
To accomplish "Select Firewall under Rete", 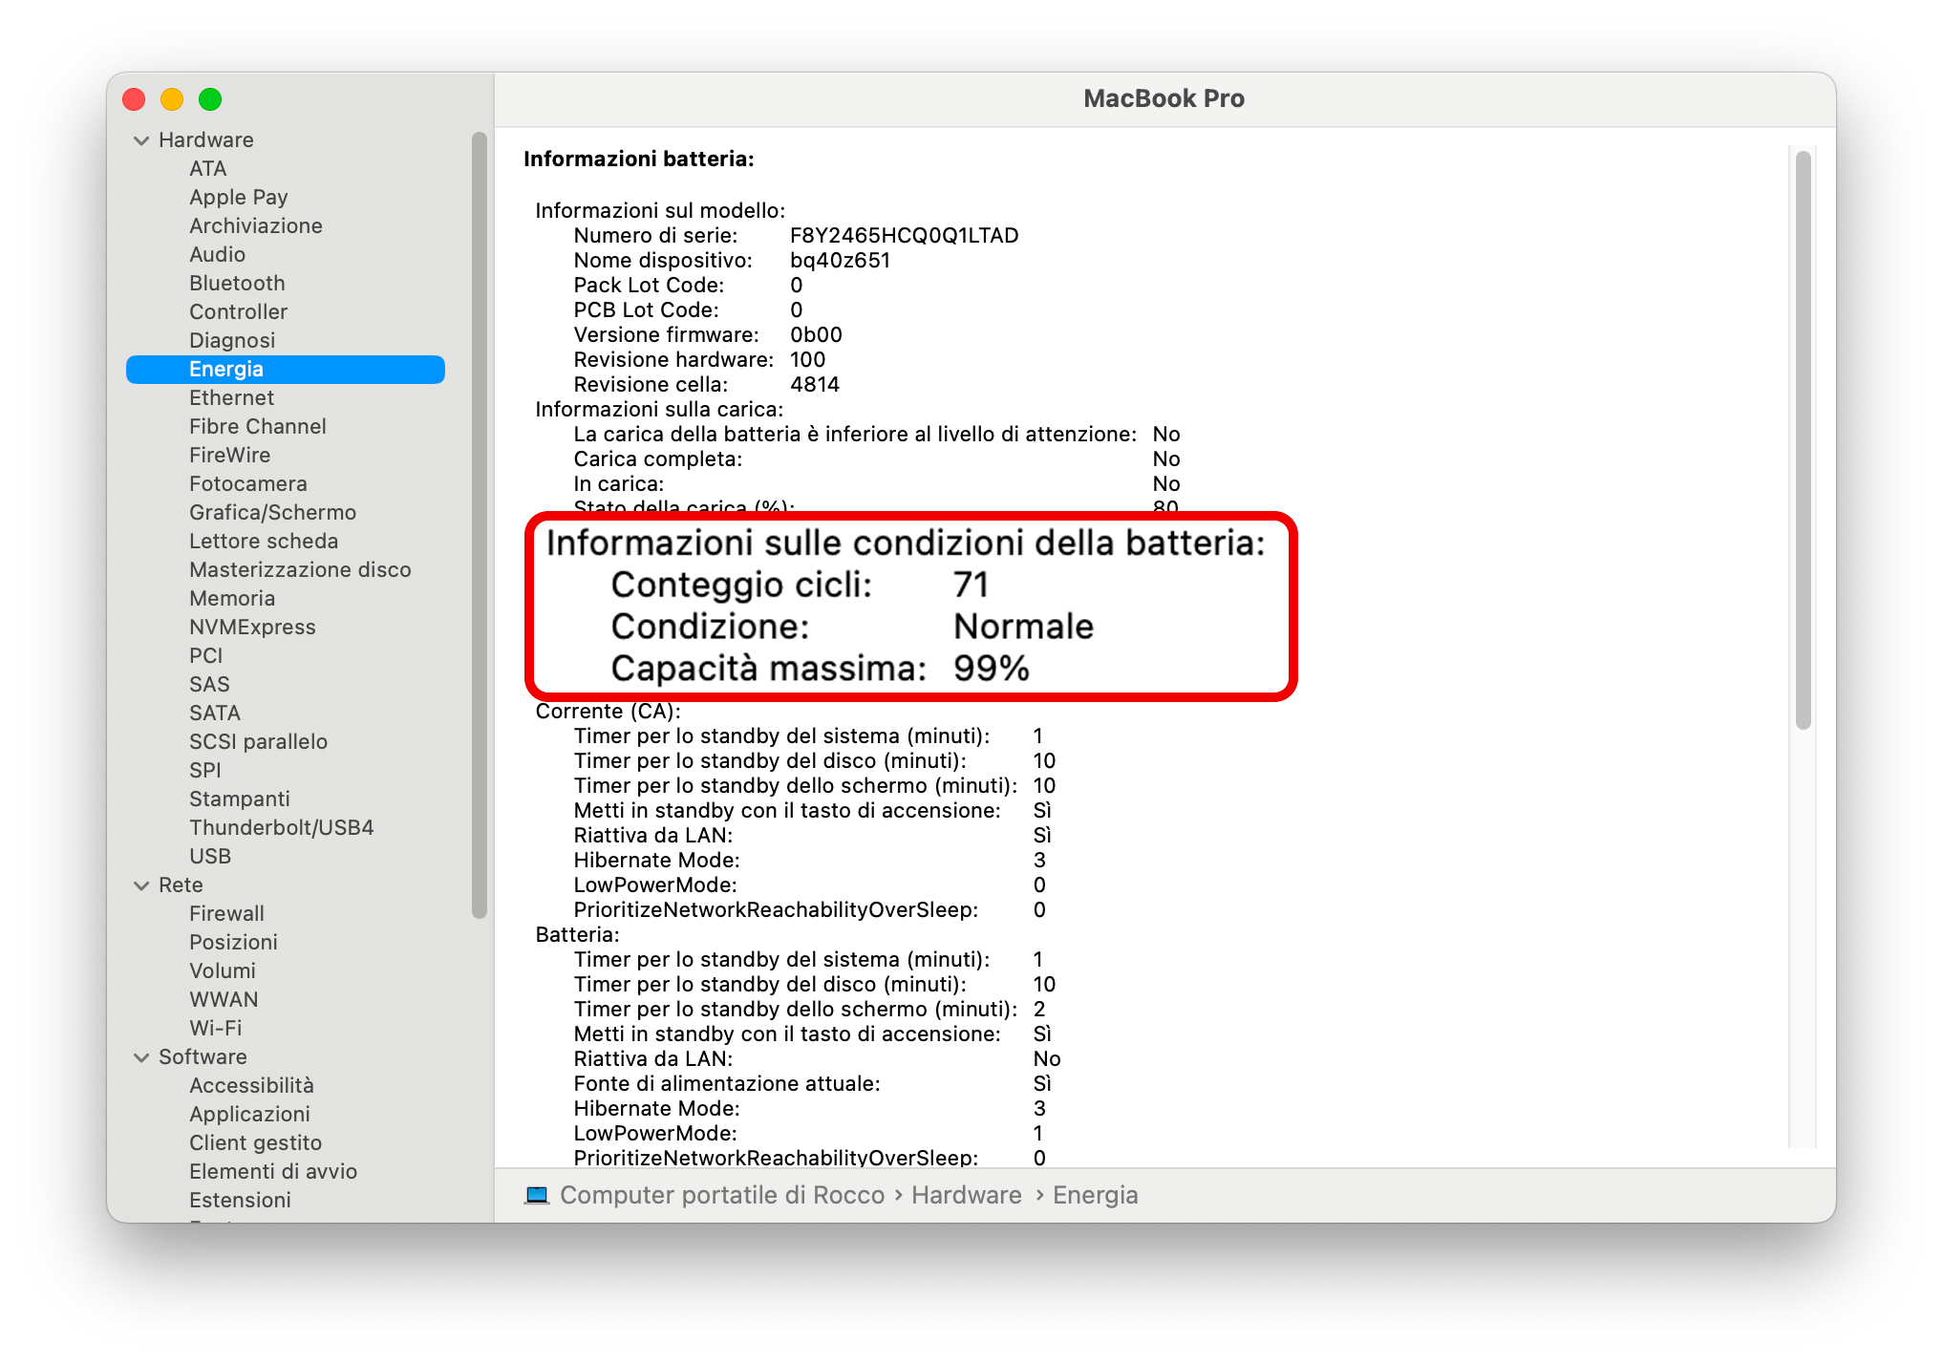I will [226, 914].
